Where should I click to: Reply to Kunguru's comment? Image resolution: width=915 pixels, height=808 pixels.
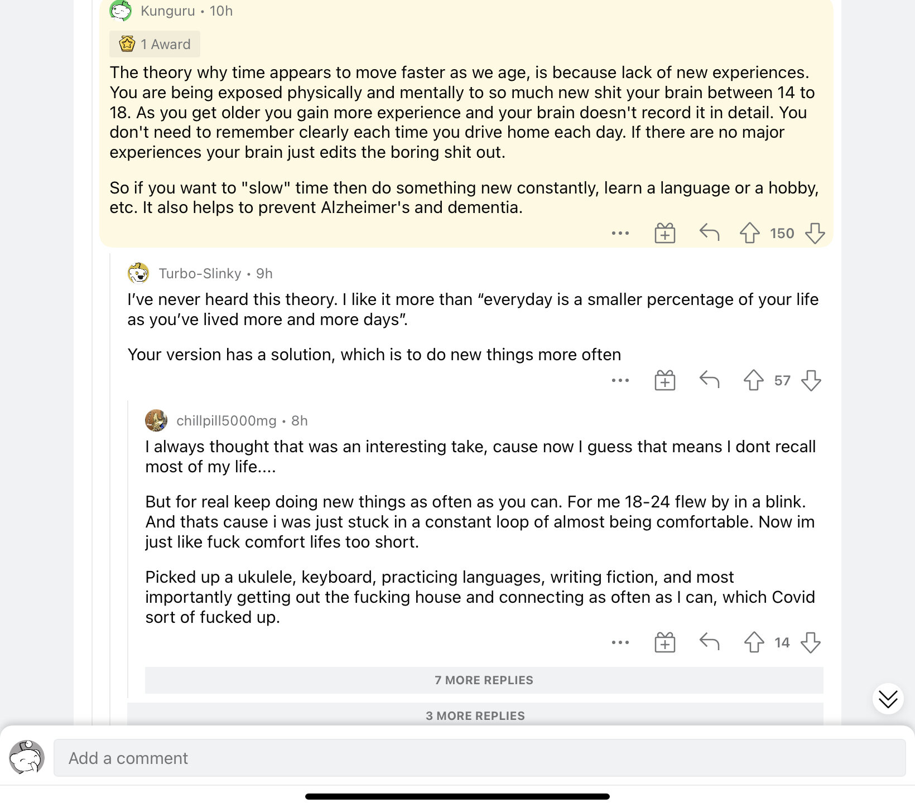tap(709, 233)
